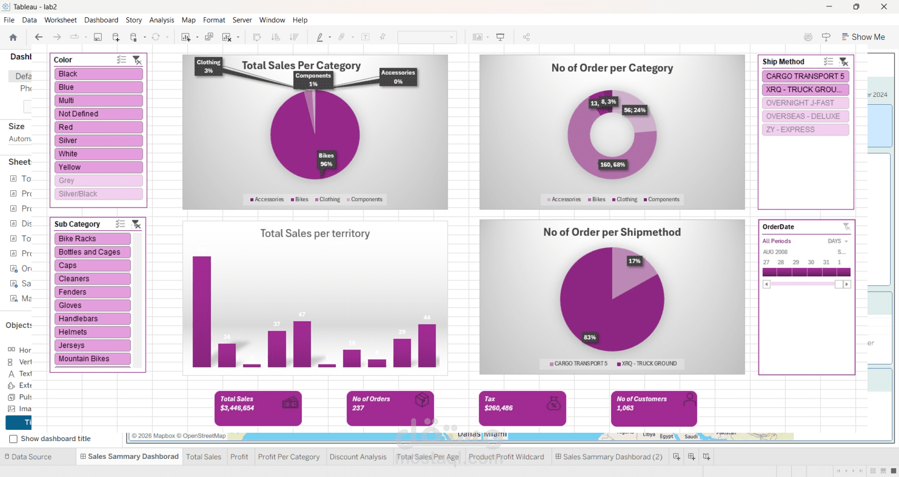
Task: Click the Tableau home start page icon
Action: click(13, 37)
